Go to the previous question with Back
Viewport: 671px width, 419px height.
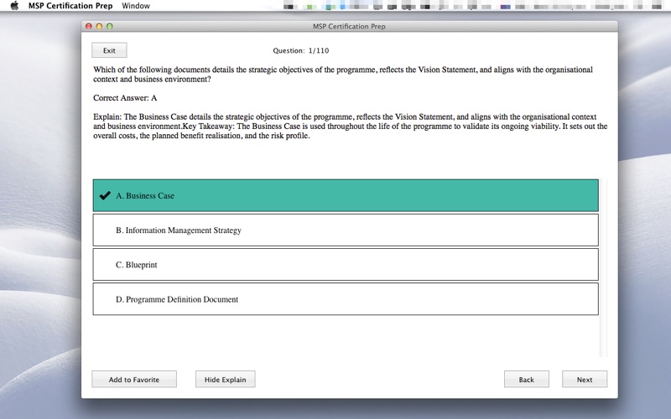coord(527,380)
